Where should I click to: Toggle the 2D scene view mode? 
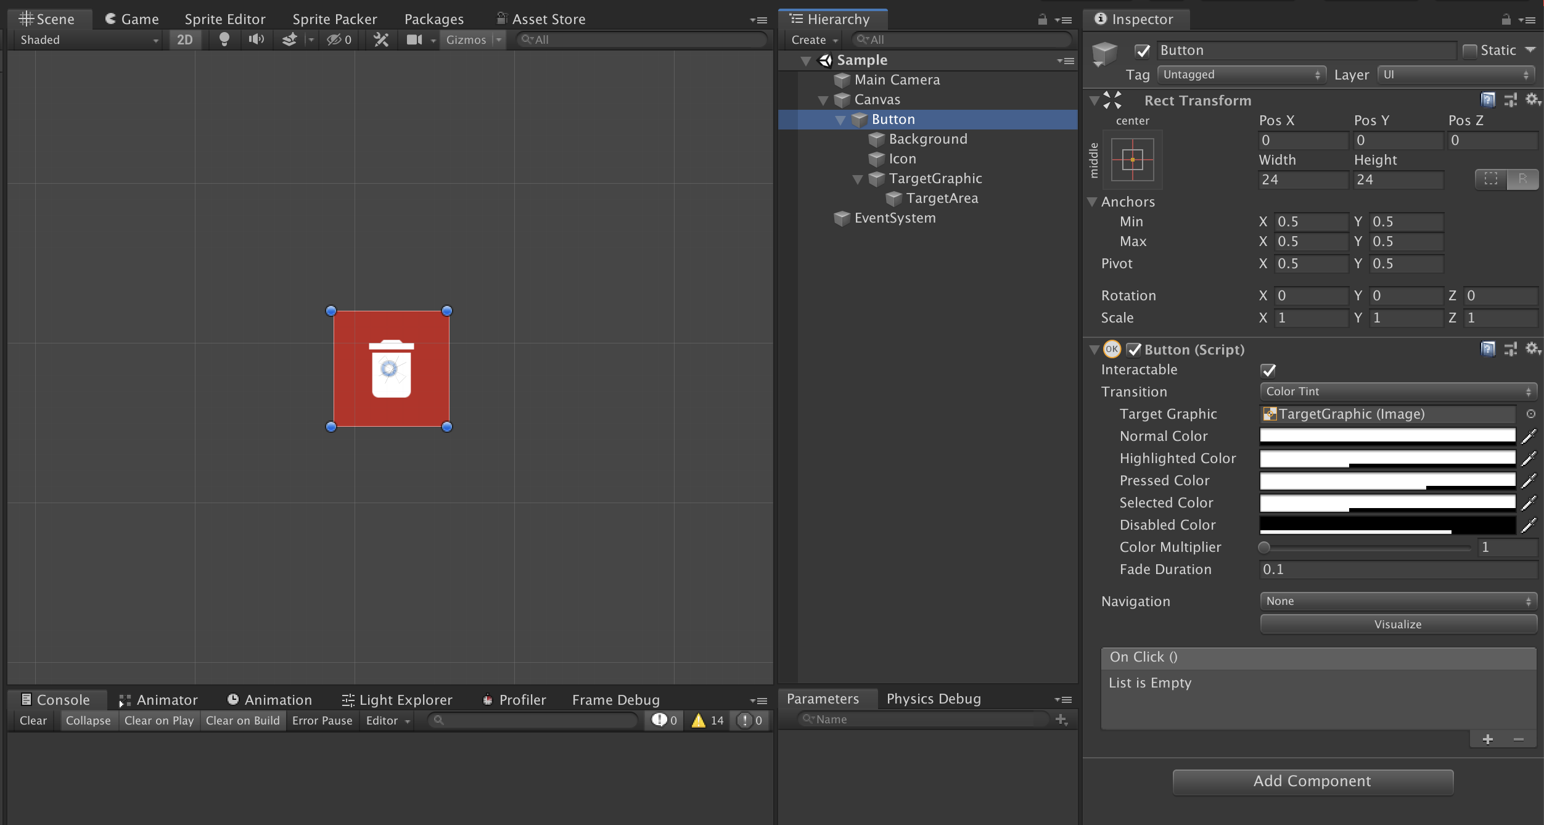[x=184, y=39]
